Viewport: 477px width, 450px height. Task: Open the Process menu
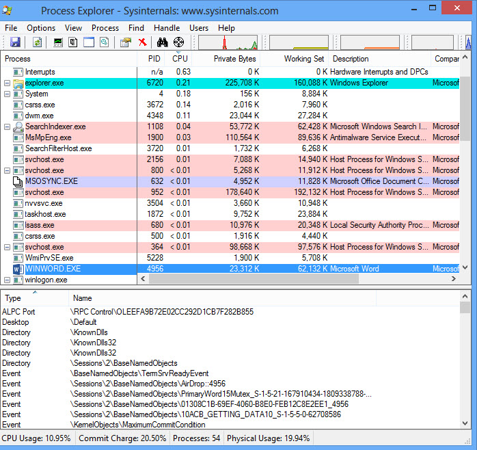(x=105, y=28)
